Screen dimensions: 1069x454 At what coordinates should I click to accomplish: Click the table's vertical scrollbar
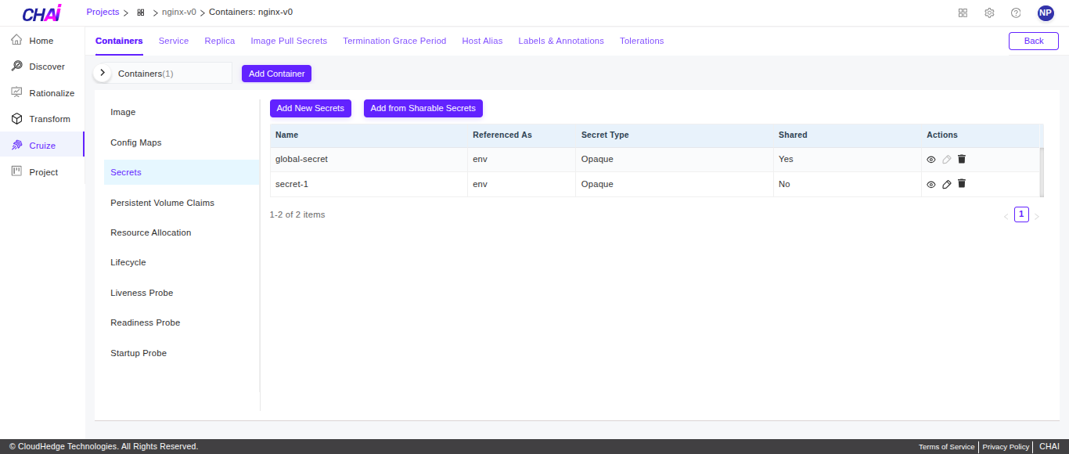[x=1042, y=171]
